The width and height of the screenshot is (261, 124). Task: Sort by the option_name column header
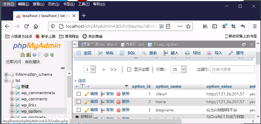168,86
